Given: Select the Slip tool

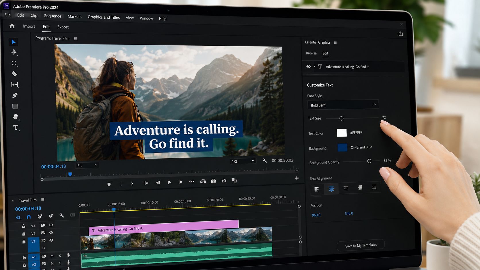Looking at the screenshot, I should click(15, 85).
